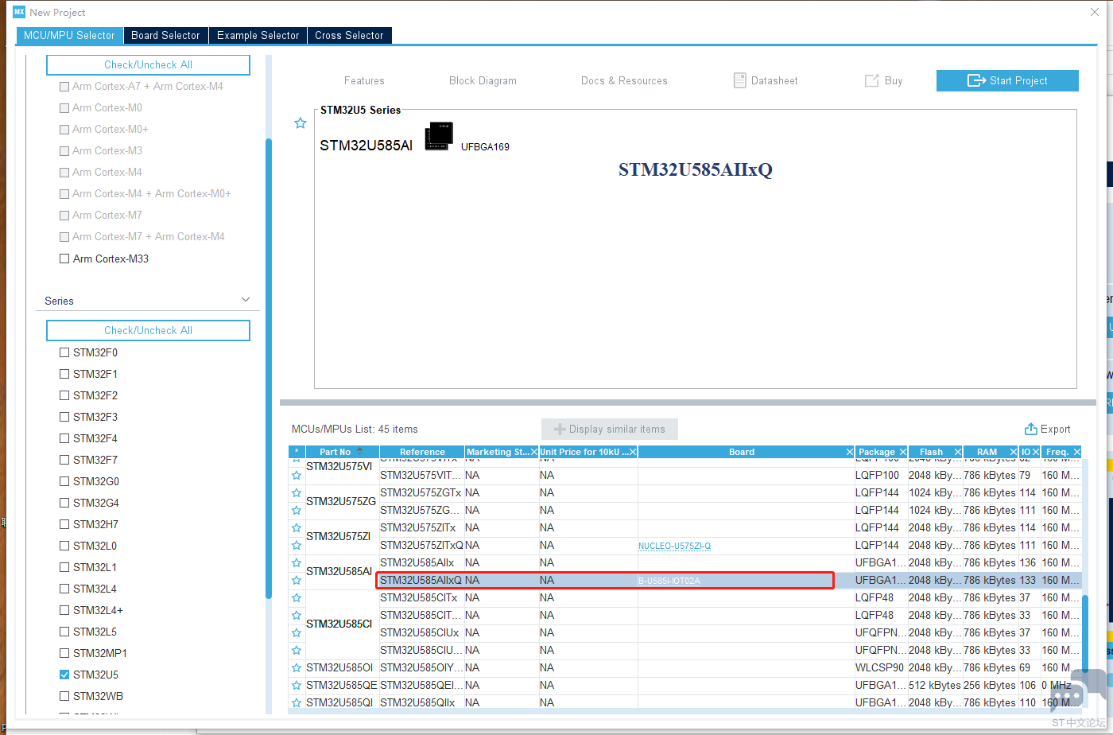Favorite the STM32U585CIUx row

(x=297, y=632)
